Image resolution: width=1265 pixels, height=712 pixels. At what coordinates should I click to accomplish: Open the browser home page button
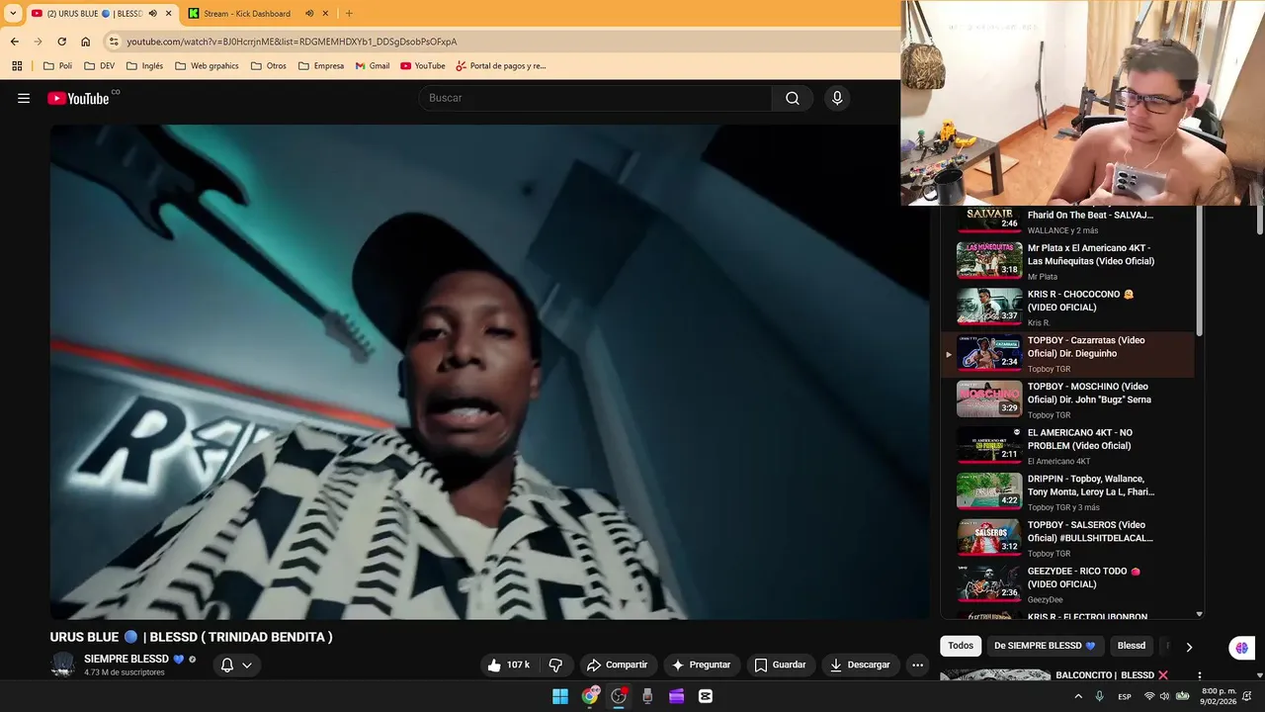(x=86, y=42)
